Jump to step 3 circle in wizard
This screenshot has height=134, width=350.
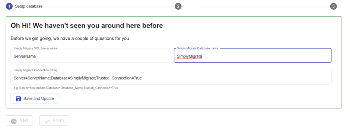coord(333,6)
